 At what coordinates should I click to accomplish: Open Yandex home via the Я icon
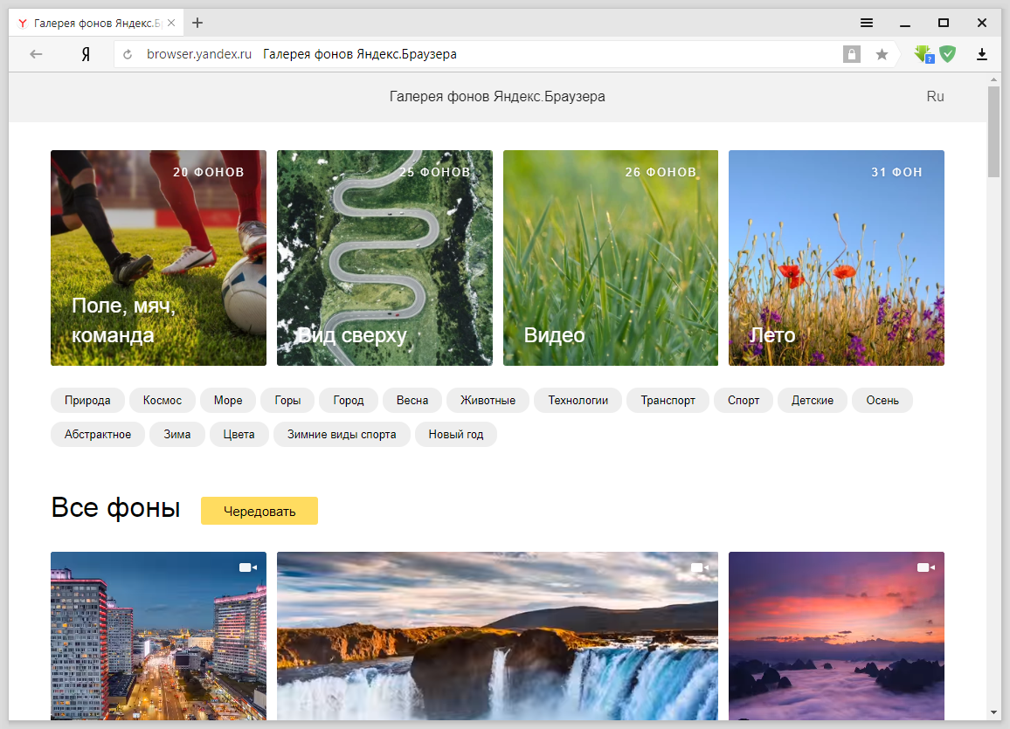pyautogui.click(x=86, y=54)
